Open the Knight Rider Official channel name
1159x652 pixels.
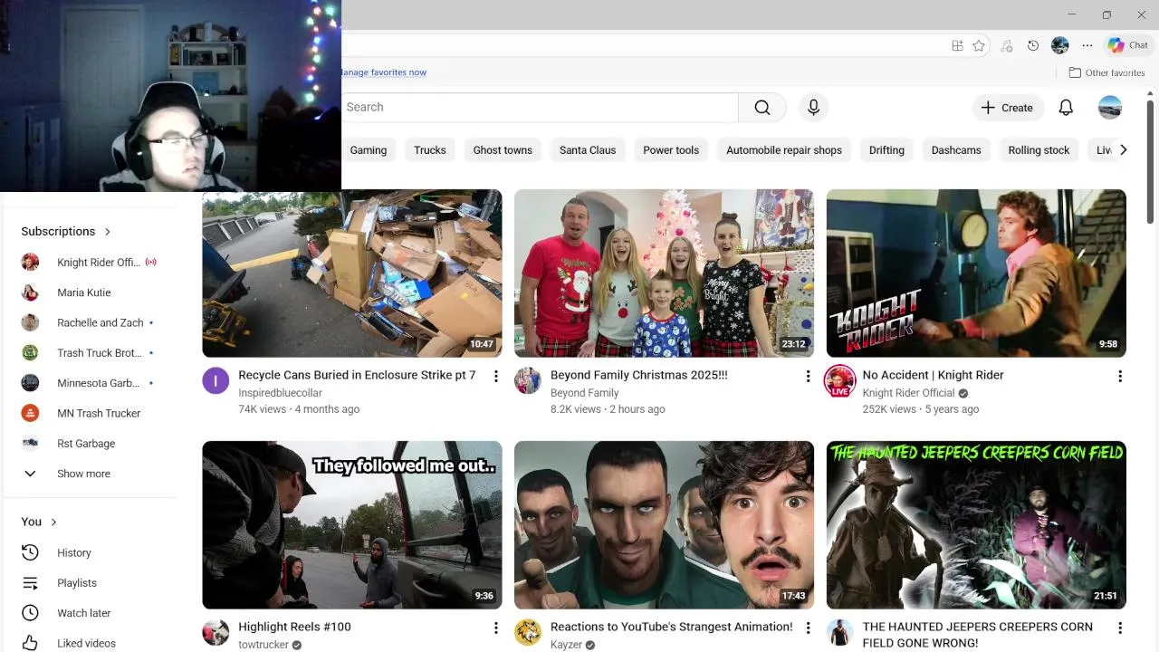[908, 393]
